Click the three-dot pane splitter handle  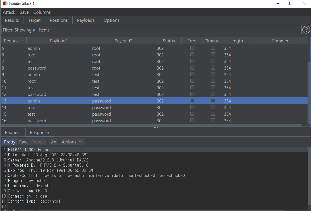(x=156, y=128)
